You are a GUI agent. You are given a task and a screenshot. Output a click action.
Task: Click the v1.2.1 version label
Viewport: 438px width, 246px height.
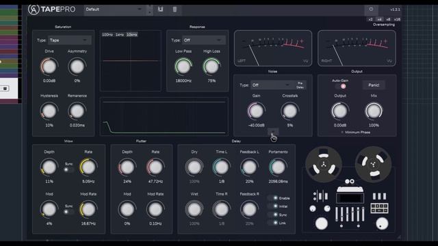click(x=395, y=10)
